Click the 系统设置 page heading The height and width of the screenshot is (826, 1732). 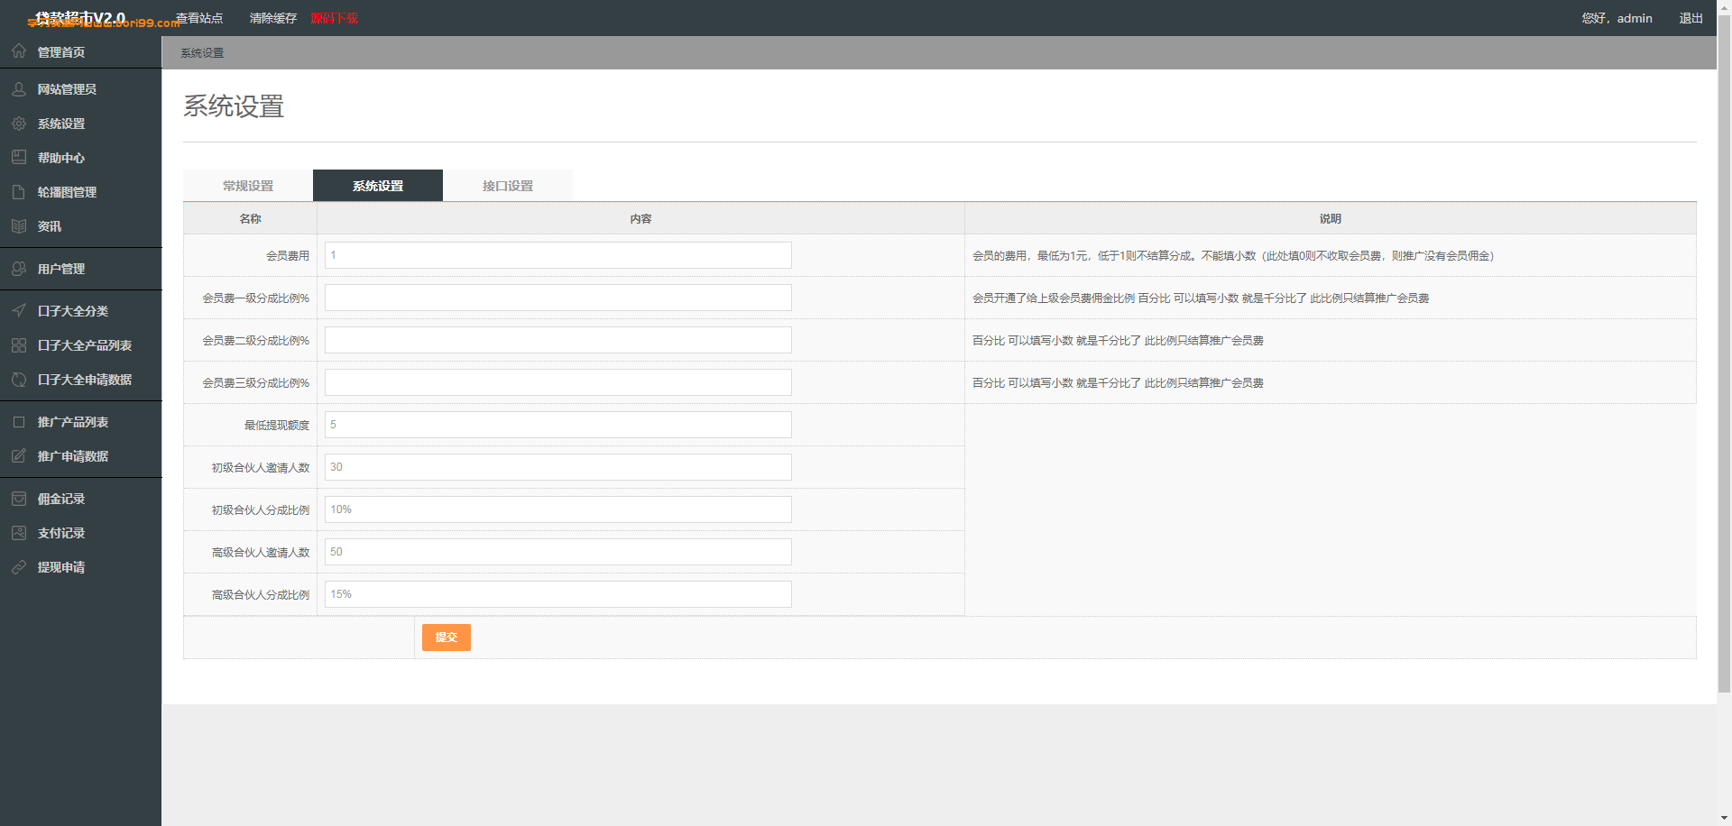click(234, 106)
